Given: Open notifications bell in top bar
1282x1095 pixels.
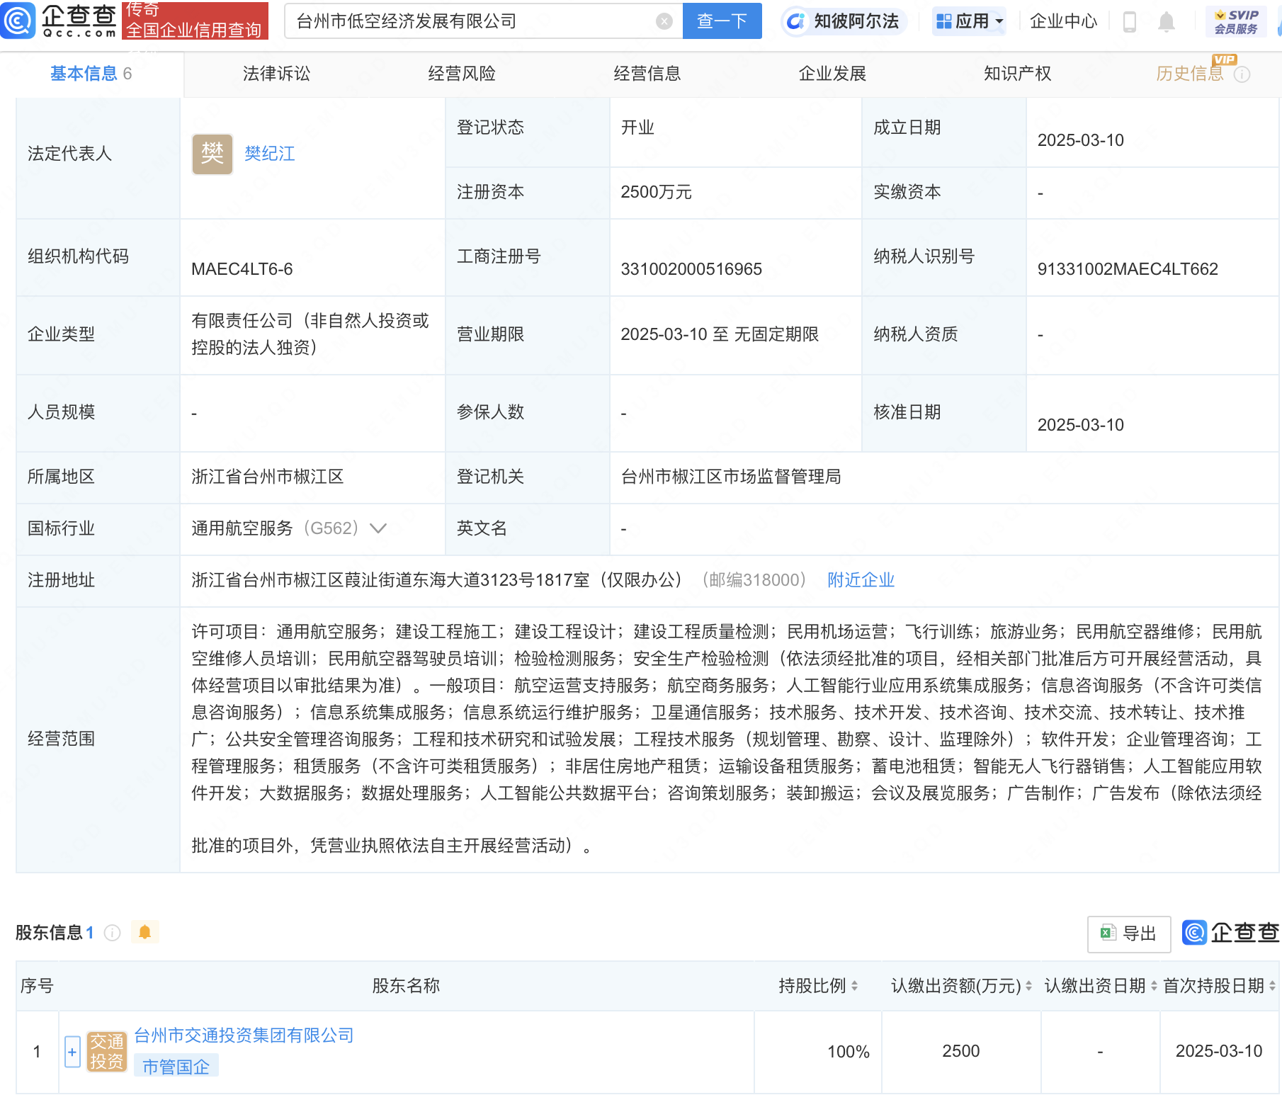Looking at the screenshot, I should tap(1166, 22).
